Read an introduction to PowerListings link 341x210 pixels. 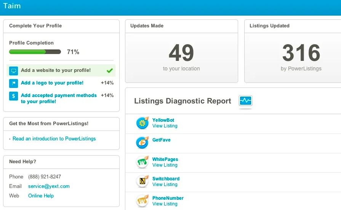click(x=54, y=138)
